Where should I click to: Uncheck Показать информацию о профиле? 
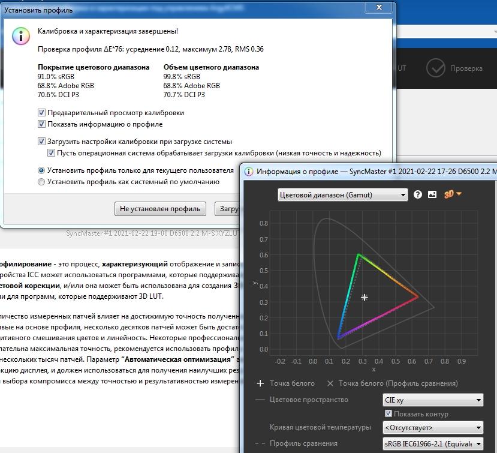(41, 124)
